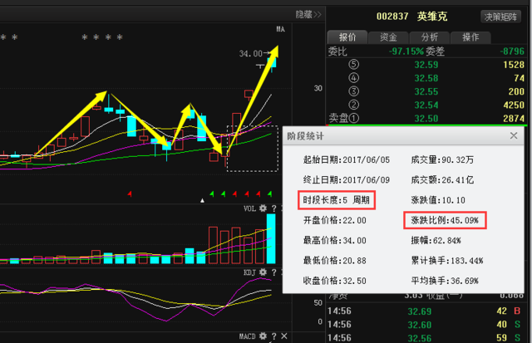Screen dimensions: 532x343
Task: Open MACD indicator settings gear
Action: (x=263, y=336)
